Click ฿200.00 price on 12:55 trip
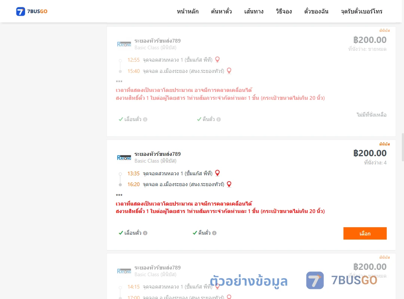 (370, 40)
